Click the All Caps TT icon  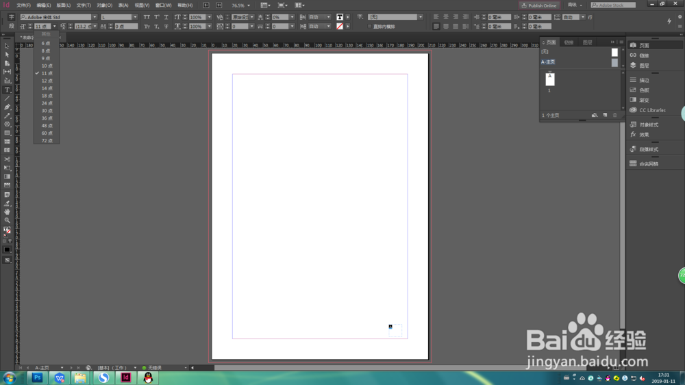(x=147, y=17)
